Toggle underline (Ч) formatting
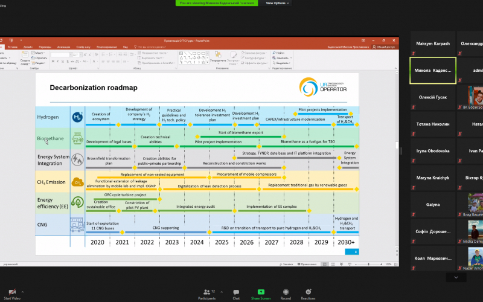 63,62
